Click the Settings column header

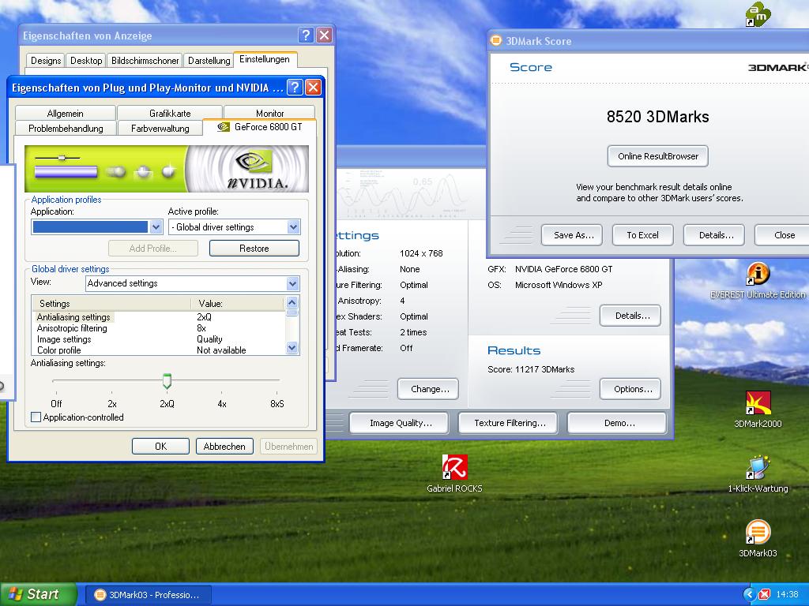[x=111, y=304]
